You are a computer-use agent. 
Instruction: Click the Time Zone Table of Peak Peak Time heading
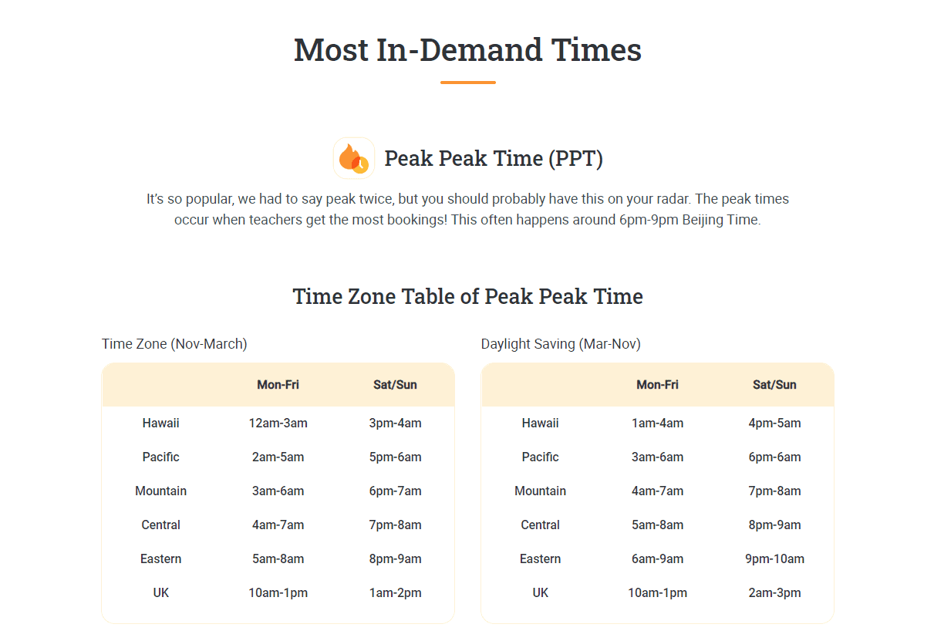point(467,297)
